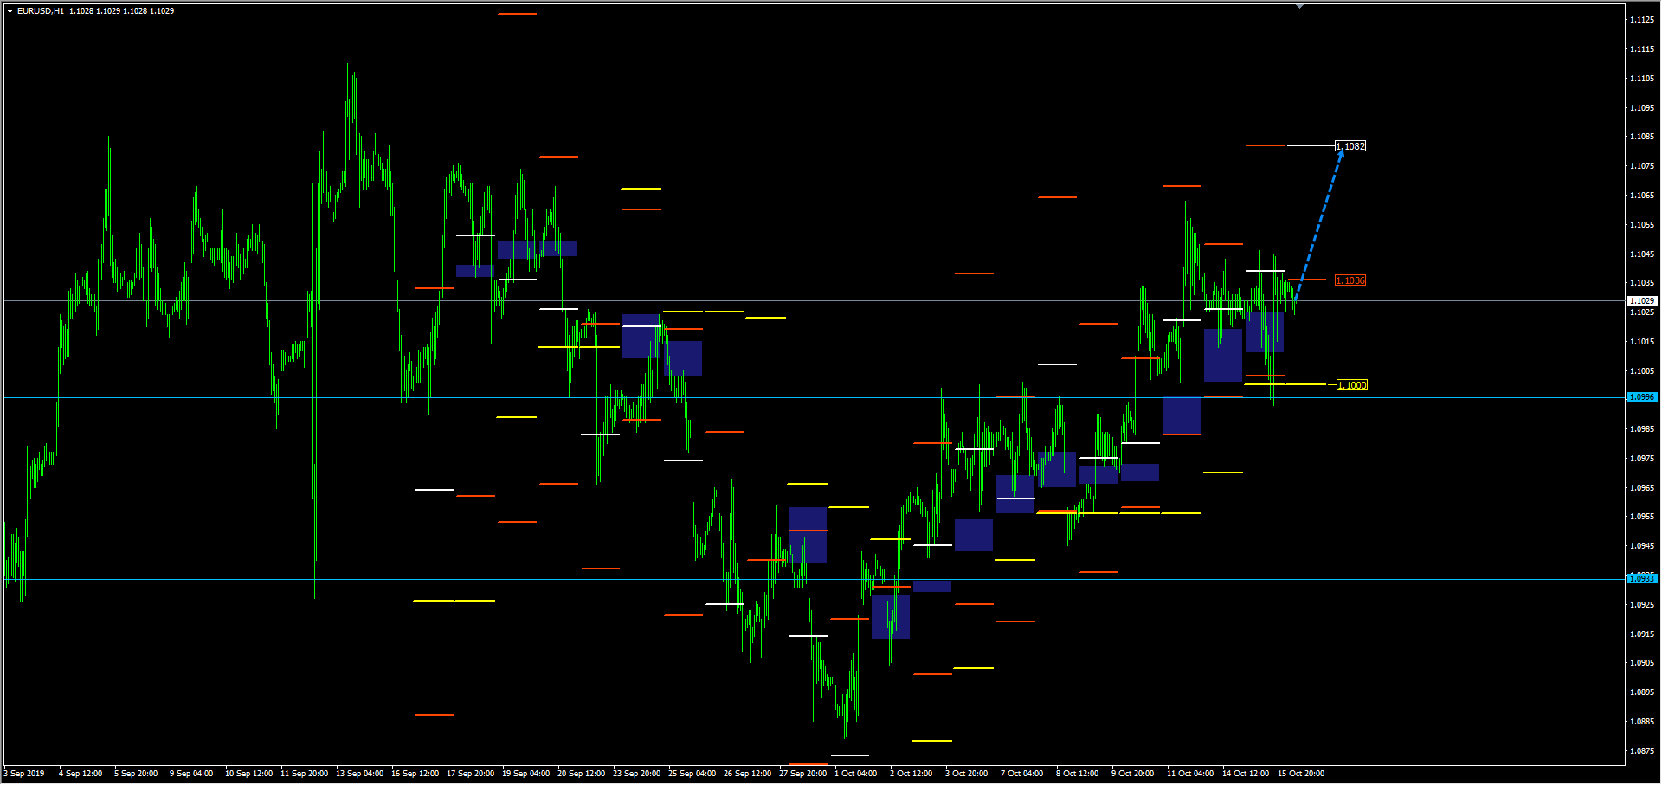Select the white 1.1082 target price label
1662x785 pixels.
point(1350,146)
